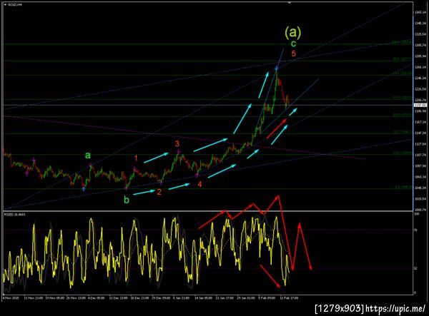The image size is (429, 316).
Task: Click the 12 Feb 17:00 date on the time axis
Action: [289, 298]
